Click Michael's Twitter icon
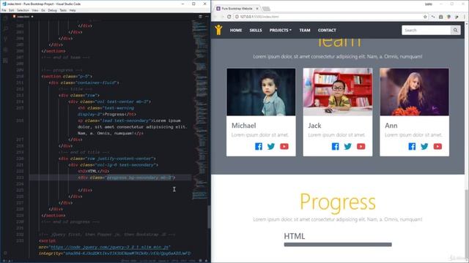 (271, 146)
